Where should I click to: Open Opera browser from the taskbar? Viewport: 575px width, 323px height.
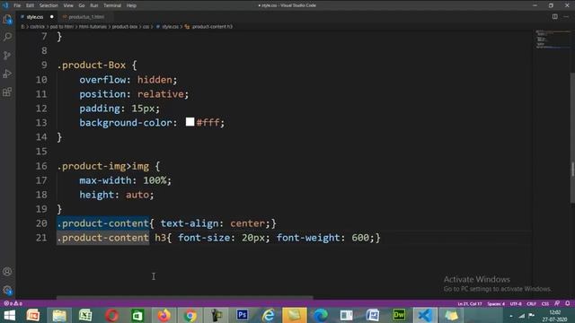(111, 315)
